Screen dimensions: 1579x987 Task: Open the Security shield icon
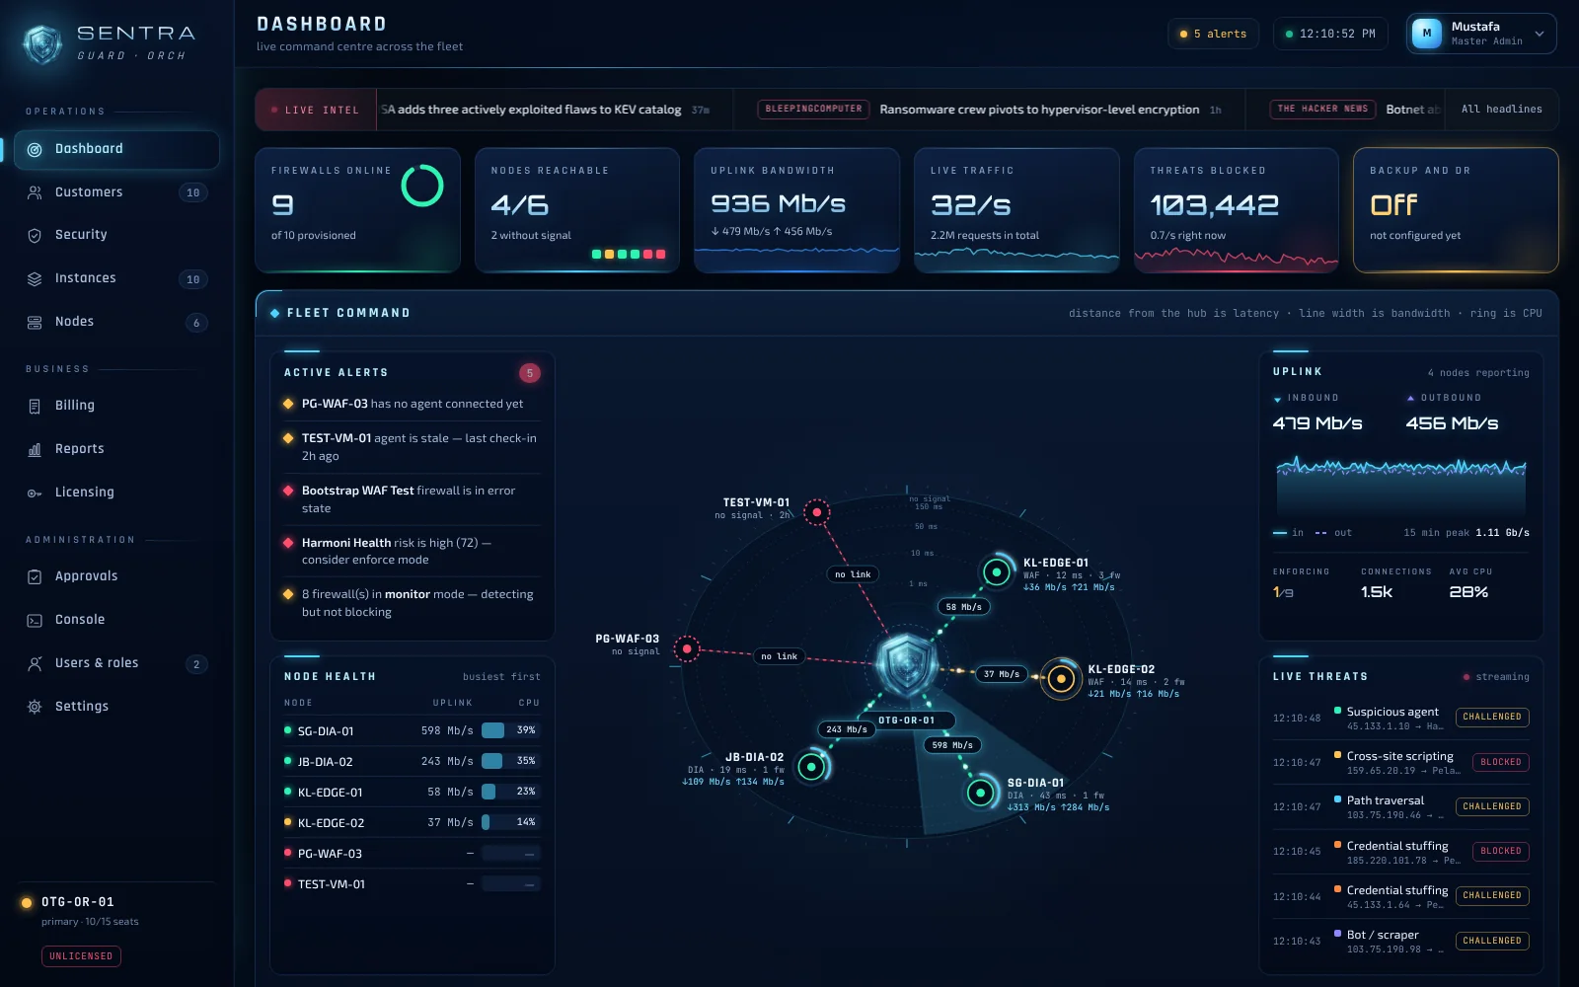[x=35, y=235]
